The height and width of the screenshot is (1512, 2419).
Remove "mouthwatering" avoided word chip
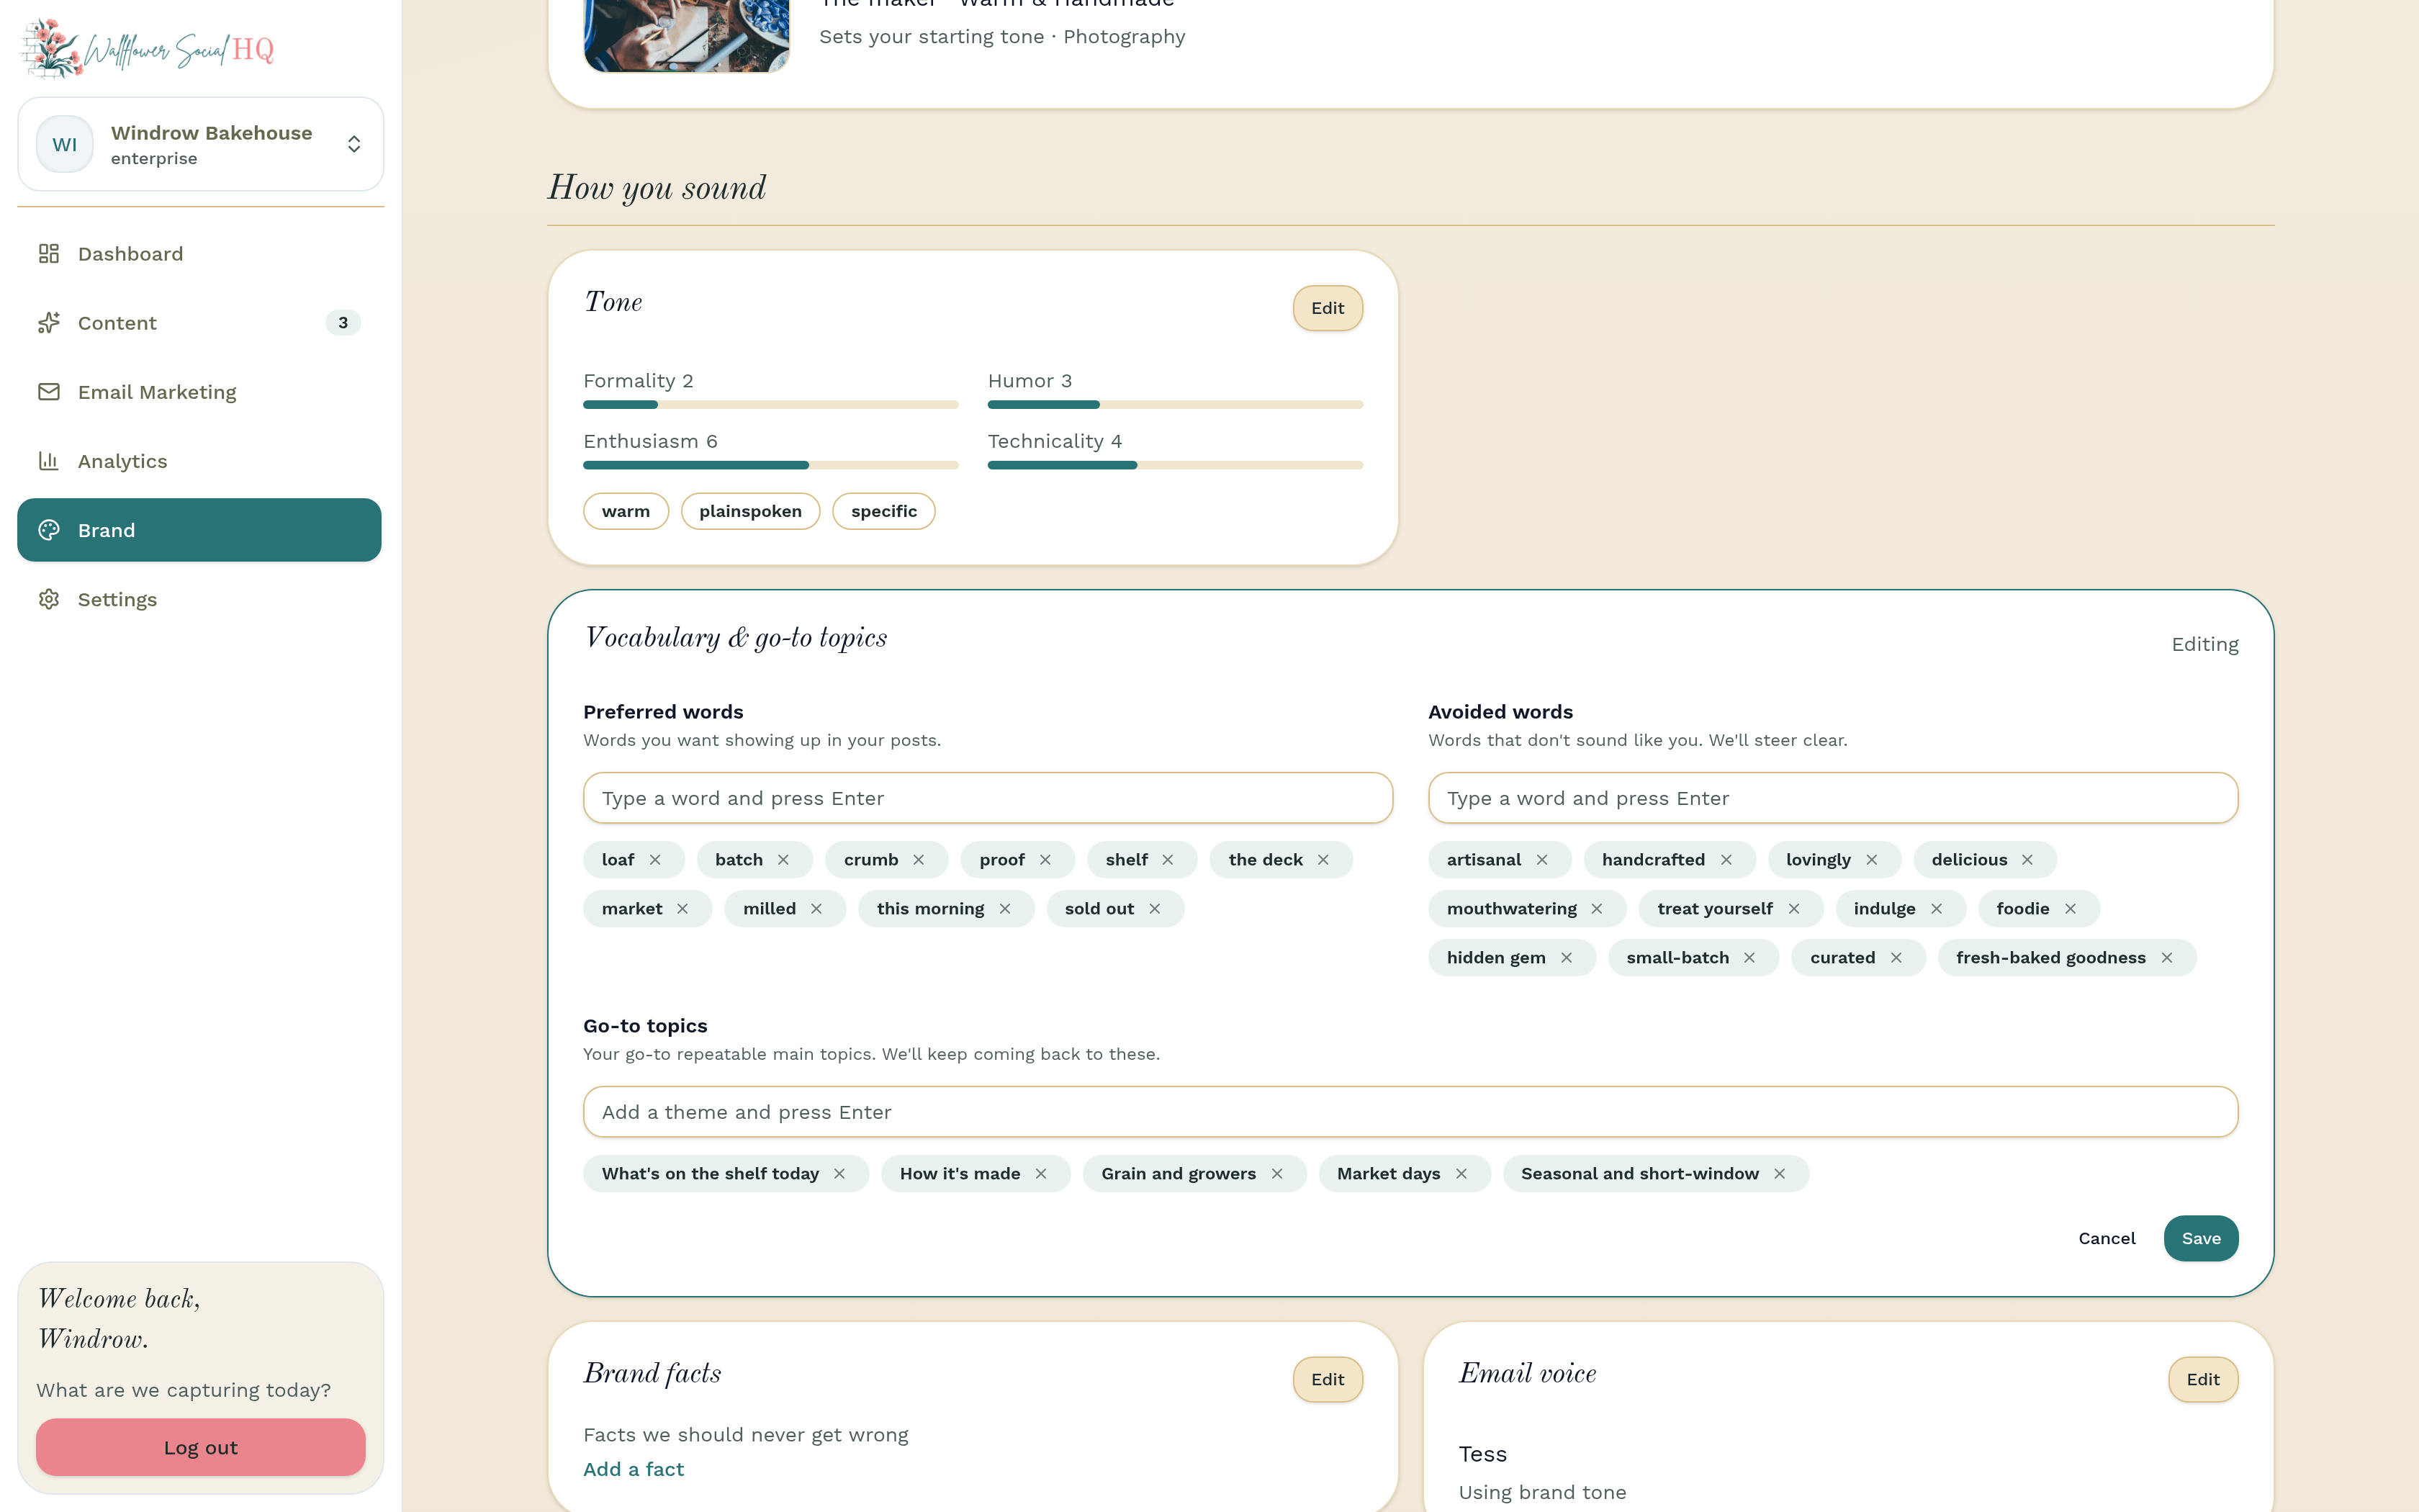point(1598,909)
